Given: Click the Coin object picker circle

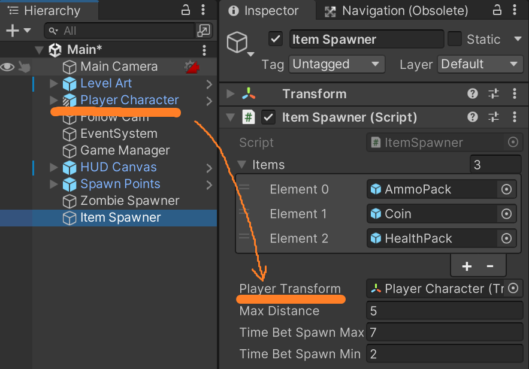Looking at the screenshot, I should pyautogui.click(x=506, y=214).
